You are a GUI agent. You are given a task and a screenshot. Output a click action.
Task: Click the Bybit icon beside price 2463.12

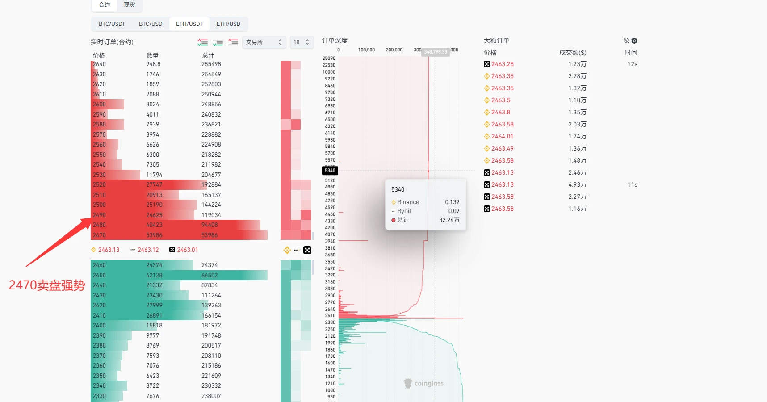(x=133, y=250)
